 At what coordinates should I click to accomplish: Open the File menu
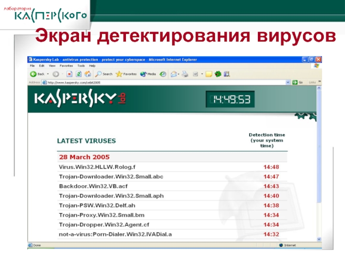point(32,66)
